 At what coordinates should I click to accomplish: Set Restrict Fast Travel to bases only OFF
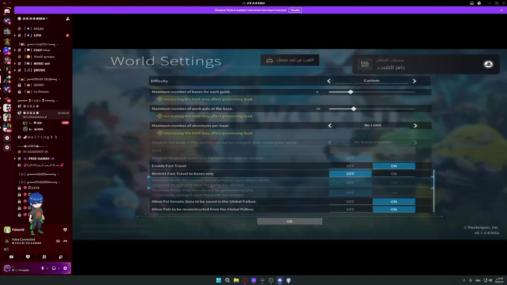(x=350, y=173)
